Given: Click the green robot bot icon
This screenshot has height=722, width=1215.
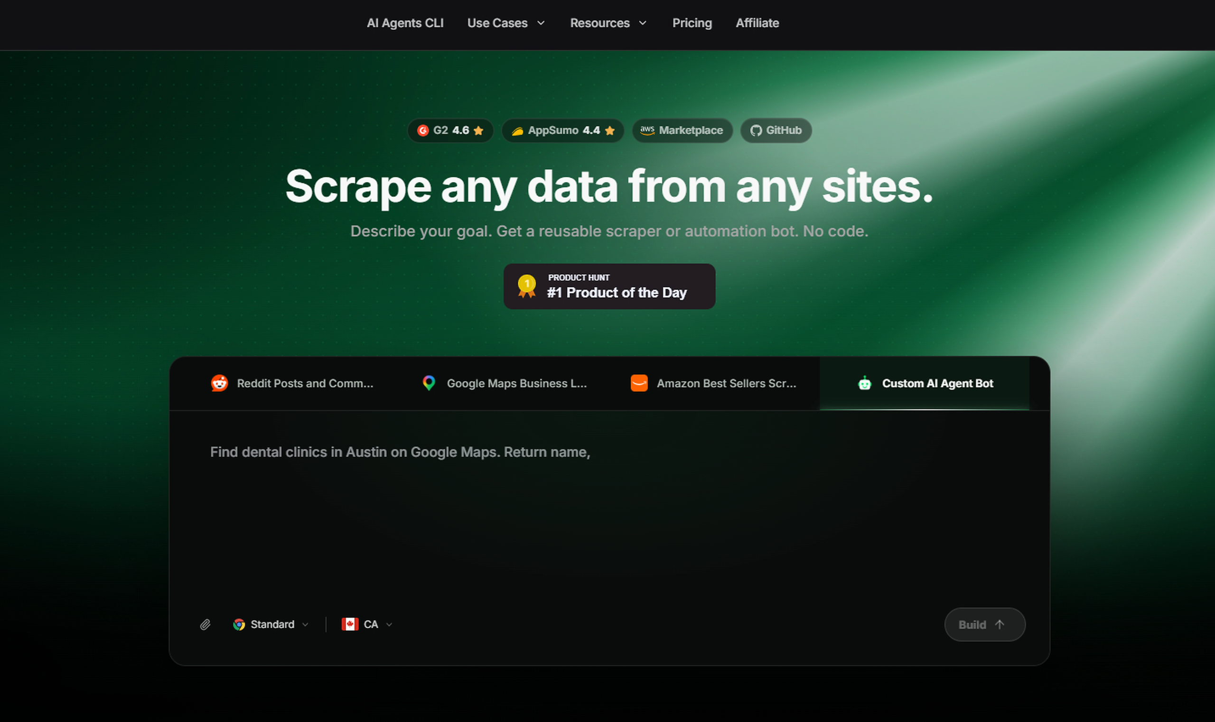Looking at the screenshot, I should tap(865, 383).
